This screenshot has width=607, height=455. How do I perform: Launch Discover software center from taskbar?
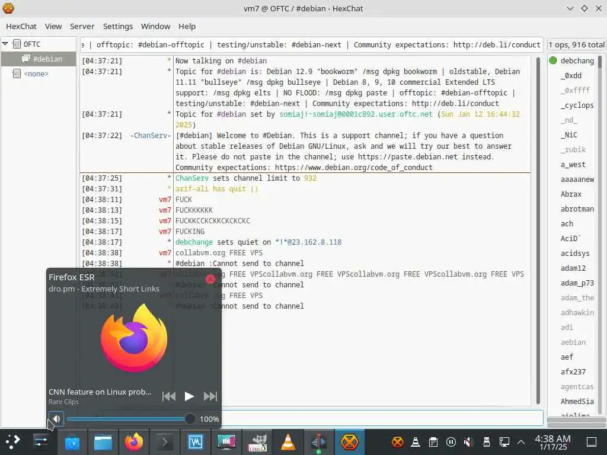pyautogui.click(x=72, y=441)
